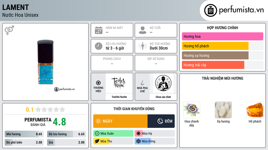Click the Hợp hương chính heading
268x150 pixels.
222,28
